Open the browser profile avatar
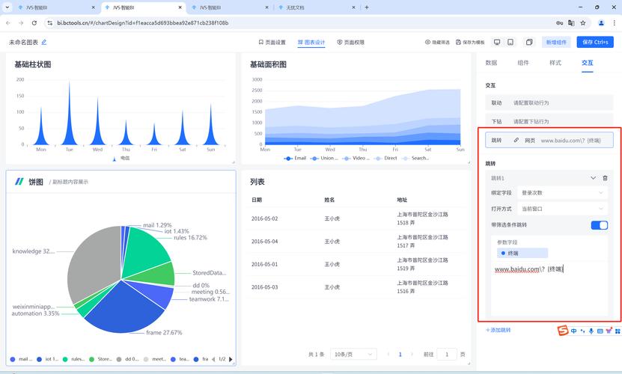622x374 pixels. pyautogui.click(x=601, y=23)
